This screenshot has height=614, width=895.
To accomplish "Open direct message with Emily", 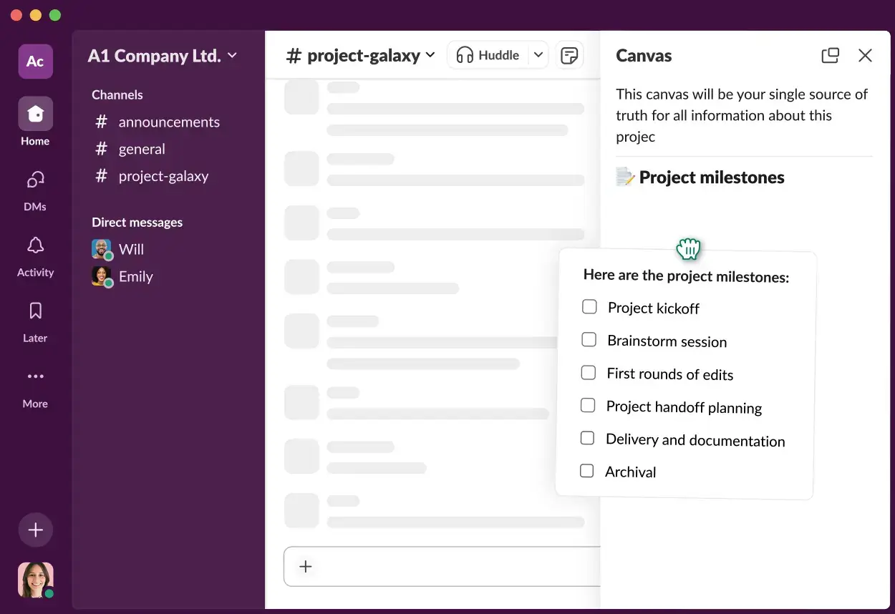I will tap(122, 277).
